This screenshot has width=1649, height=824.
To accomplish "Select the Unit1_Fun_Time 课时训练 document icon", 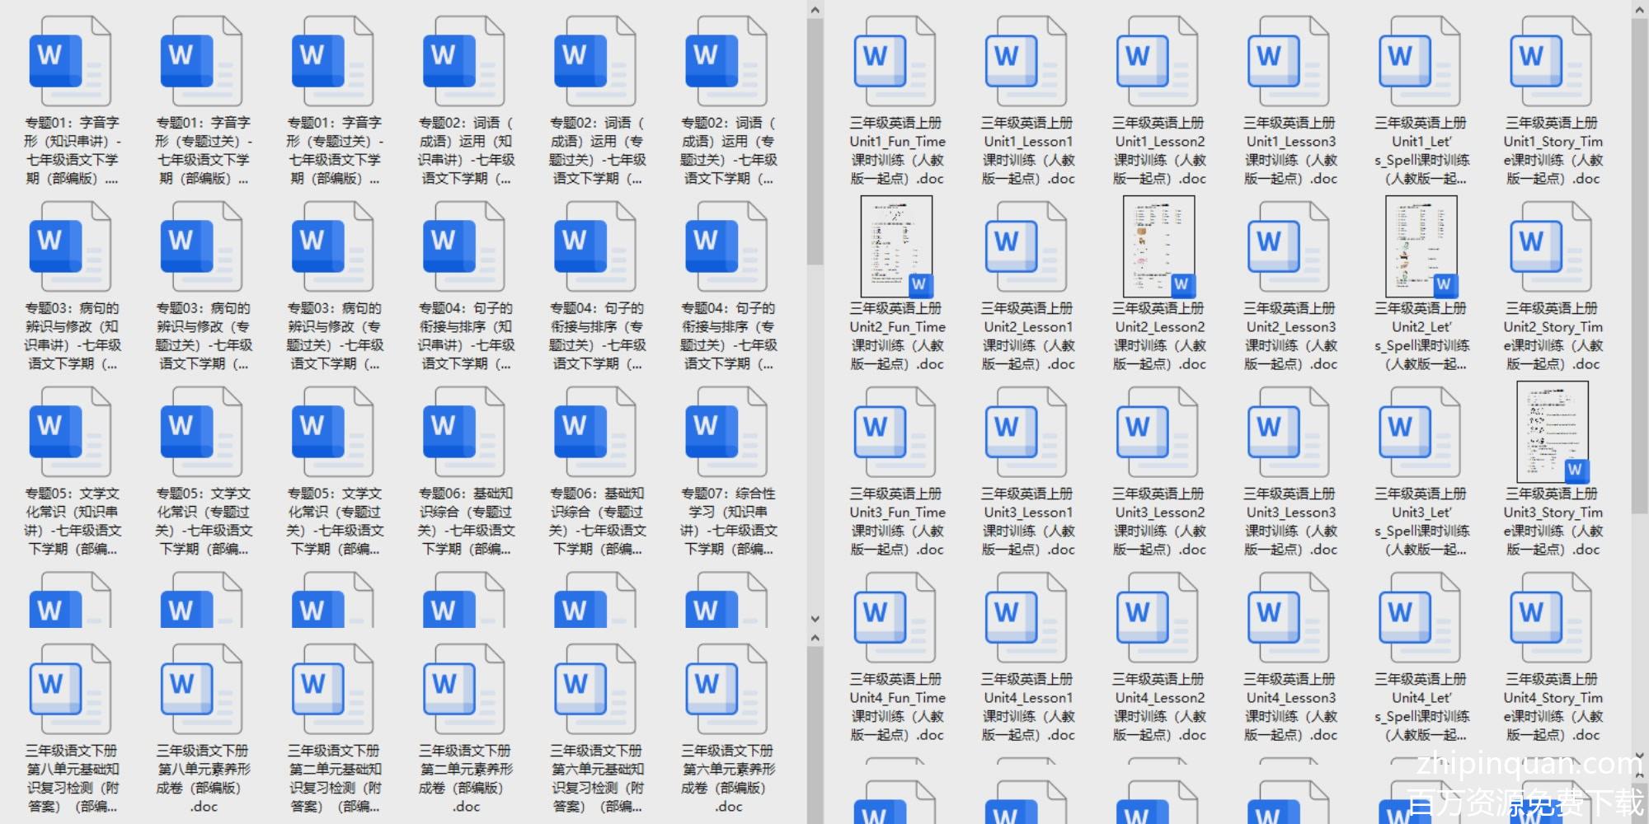I will [895, 62].
